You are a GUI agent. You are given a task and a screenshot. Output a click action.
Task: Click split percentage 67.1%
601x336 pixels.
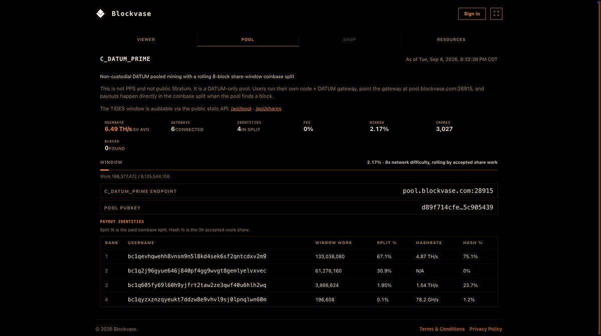coord(384,256)
